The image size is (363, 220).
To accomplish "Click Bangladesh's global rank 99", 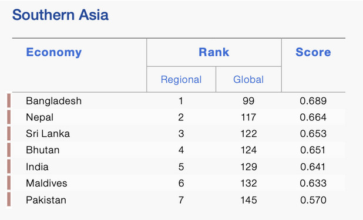I will pyautogui.click(x=248, y=101).
